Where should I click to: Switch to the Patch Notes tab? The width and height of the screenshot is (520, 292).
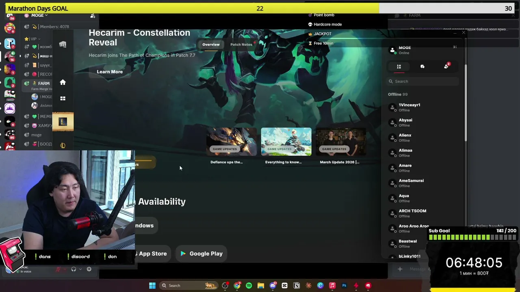pyautogui.click(x=241, y=44)
